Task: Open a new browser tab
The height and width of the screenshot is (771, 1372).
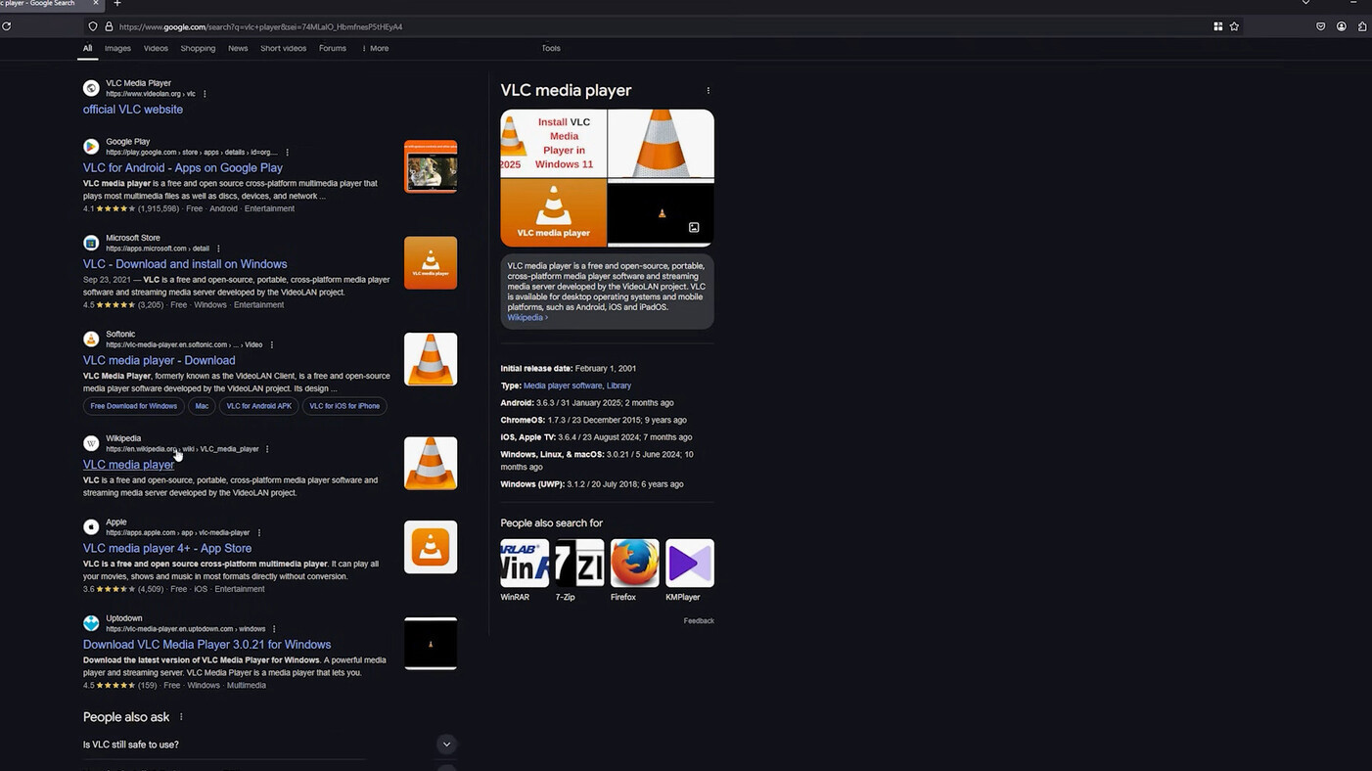Action: (117, 4)
